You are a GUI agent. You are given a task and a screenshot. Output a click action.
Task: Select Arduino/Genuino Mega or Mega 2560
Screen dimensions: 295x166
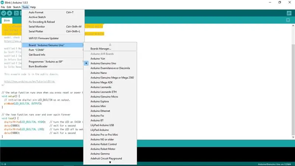click(x=110, y=77)
